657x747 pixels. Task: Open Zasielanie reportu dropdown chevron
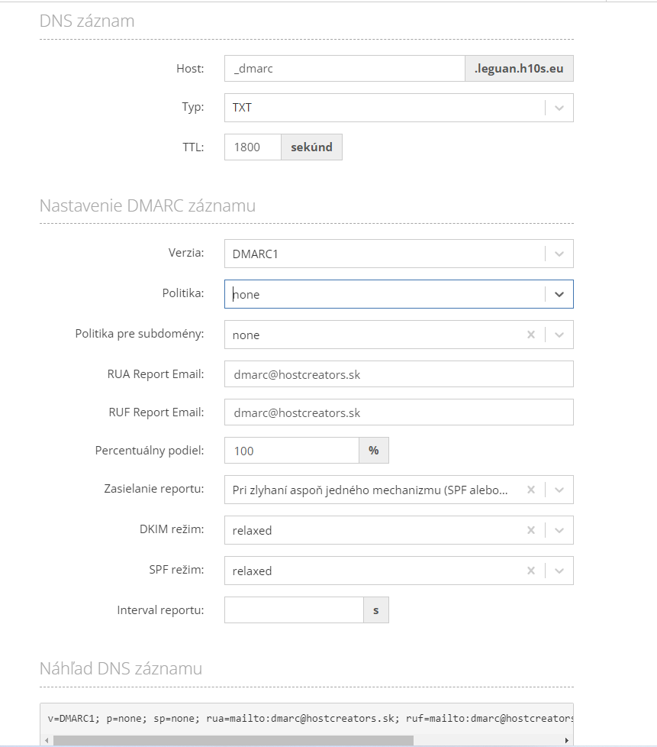559,490
